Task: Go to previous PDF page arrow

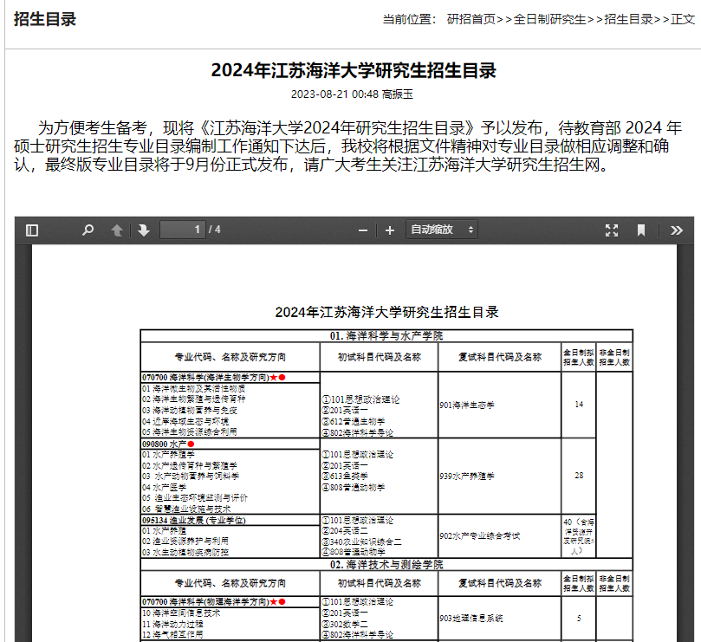Action: (x=117, y=230)
